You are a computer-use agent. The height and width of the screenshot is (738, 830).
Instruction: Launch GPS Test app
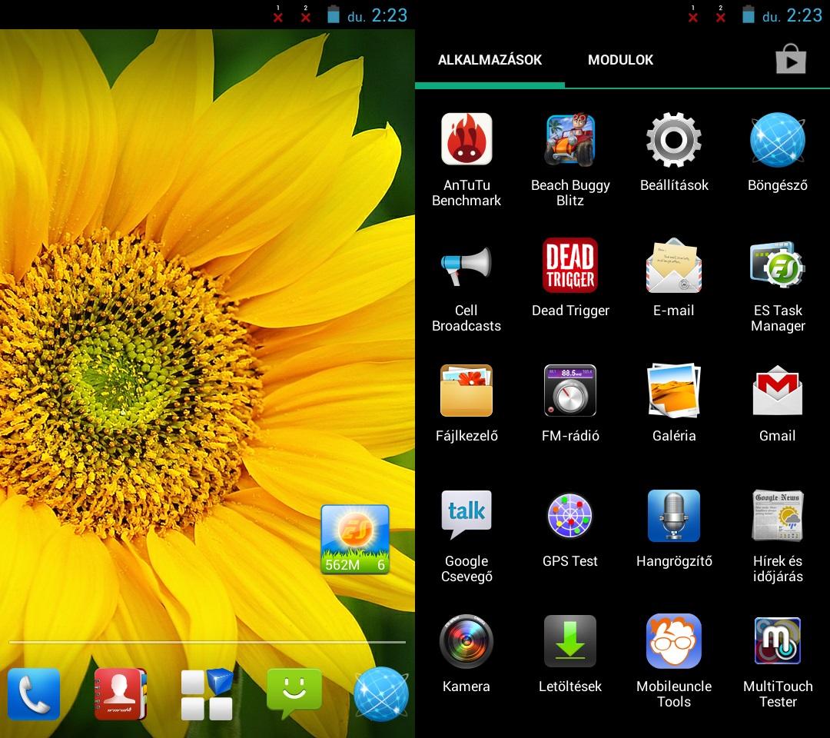[x=570, y=516]
